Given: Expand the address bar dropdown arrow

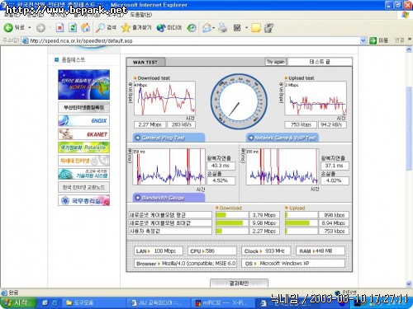Looking at the screenshot, I should pyautogui.click(x=363, y=40).
